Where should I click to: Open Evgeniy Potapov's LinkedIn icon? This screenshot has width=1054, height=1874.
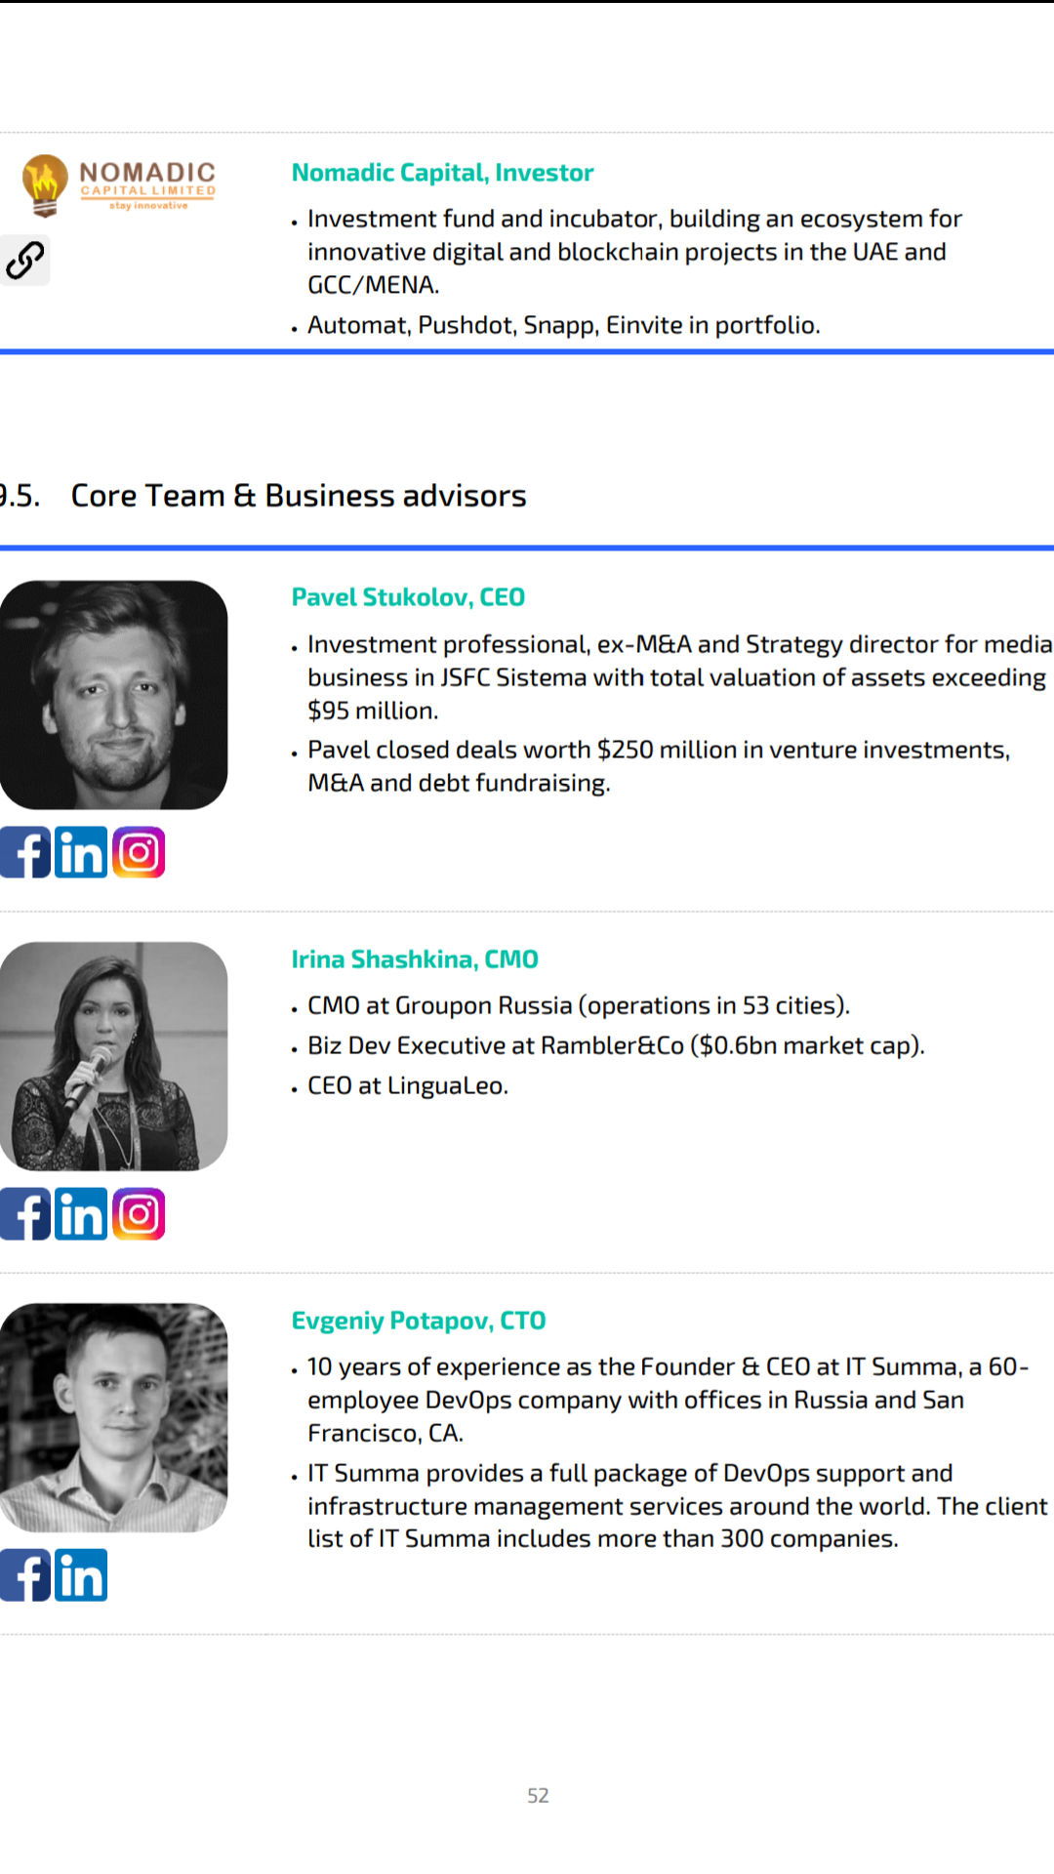tap(81, 1575)
